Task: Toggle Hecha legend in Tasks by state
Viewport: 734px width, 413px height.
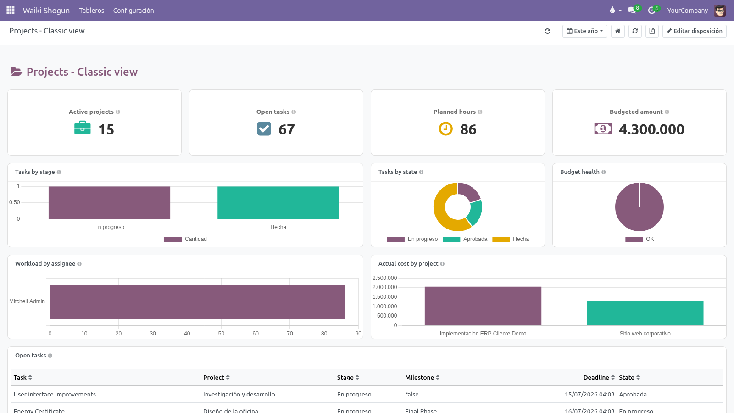Action: tap(511, 239)
